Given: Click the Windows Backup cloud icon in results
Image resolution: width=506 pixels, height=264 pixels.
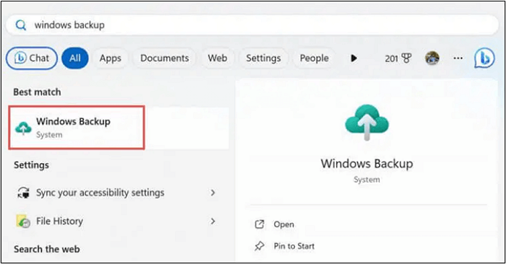Looking at the screenshot, I should tap(23, 128).
